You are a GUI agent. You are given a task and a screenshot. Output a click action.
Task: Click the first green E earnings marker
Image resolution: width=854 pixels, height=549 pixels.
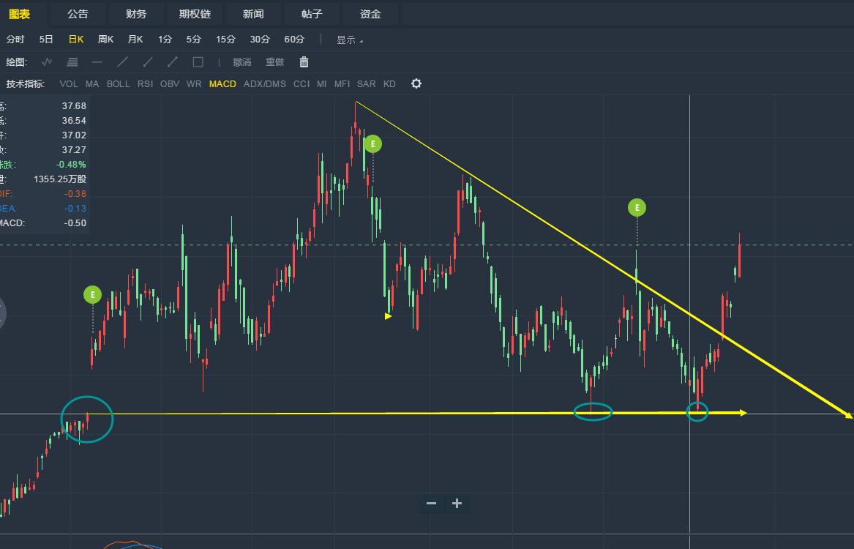click(93, 295)
